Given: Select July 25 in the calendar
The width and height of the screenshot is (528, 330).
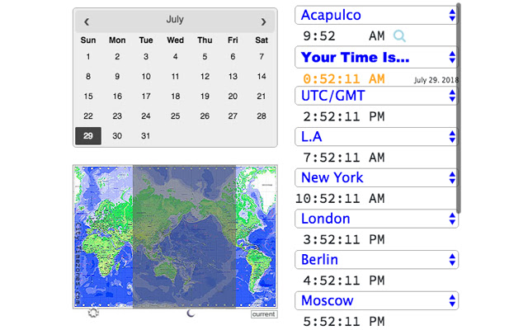Looking at the screenshot, I should (175, 116).
